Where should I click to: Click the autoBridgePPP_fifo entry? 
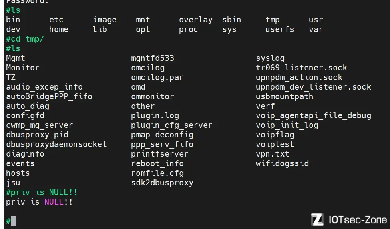pyautogui.click(x=49, y=96)
